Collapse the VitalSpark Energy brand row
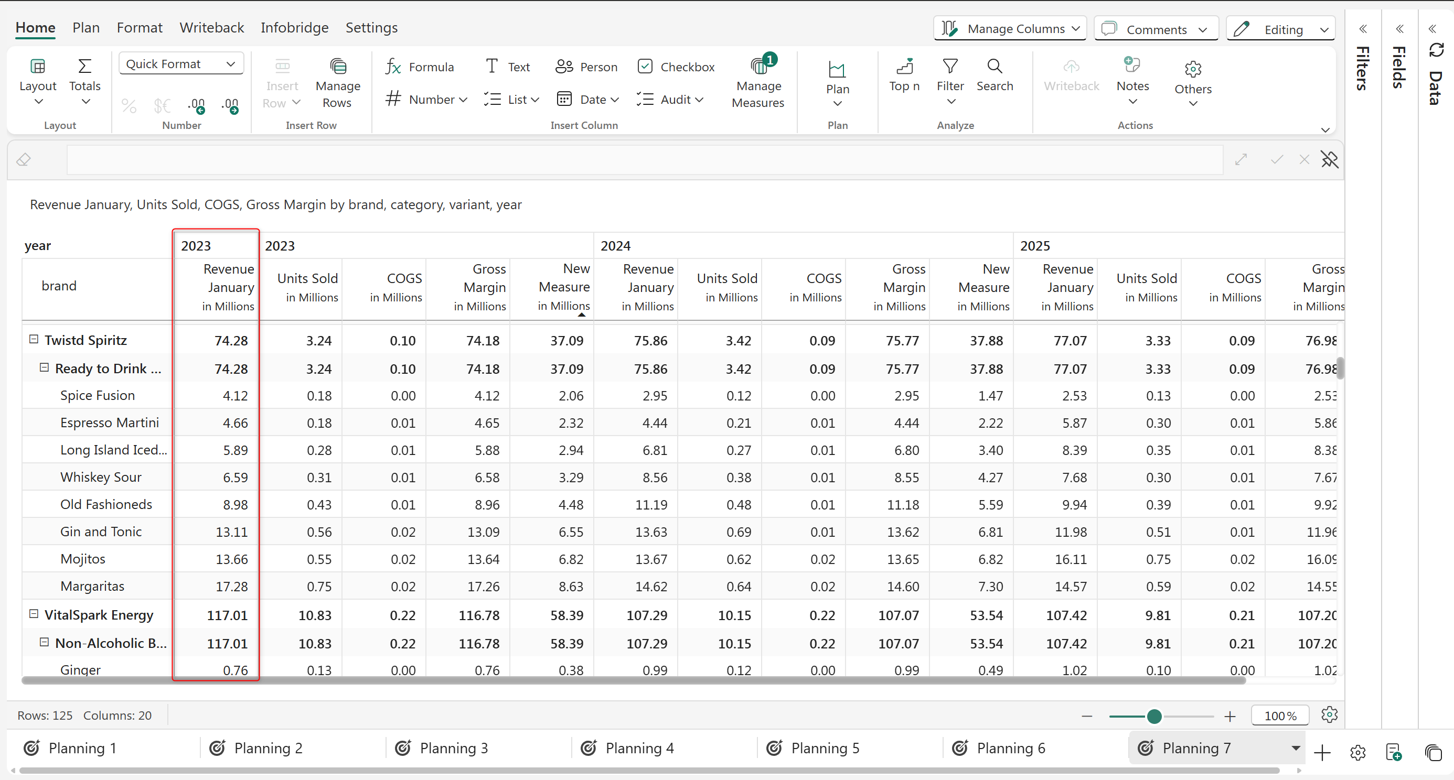The width and height of the screenshot is (1454, 780). (x=34, y=614)
